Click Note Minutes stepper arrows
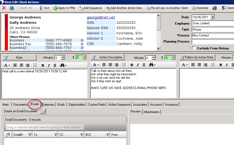This screenshot has width=234, height=145. [x=63, y=58]
